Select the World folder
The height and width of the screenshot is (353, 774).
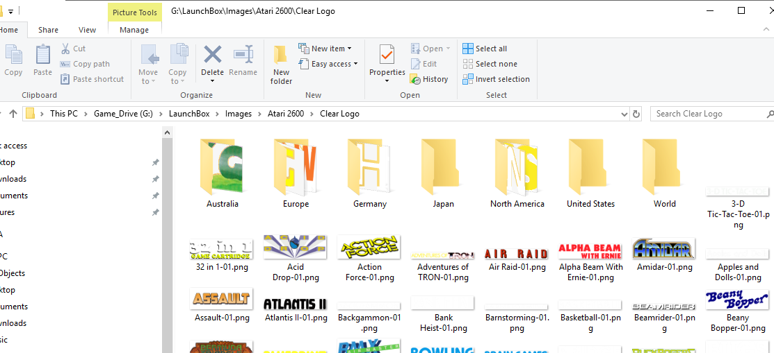click(664, 174)
